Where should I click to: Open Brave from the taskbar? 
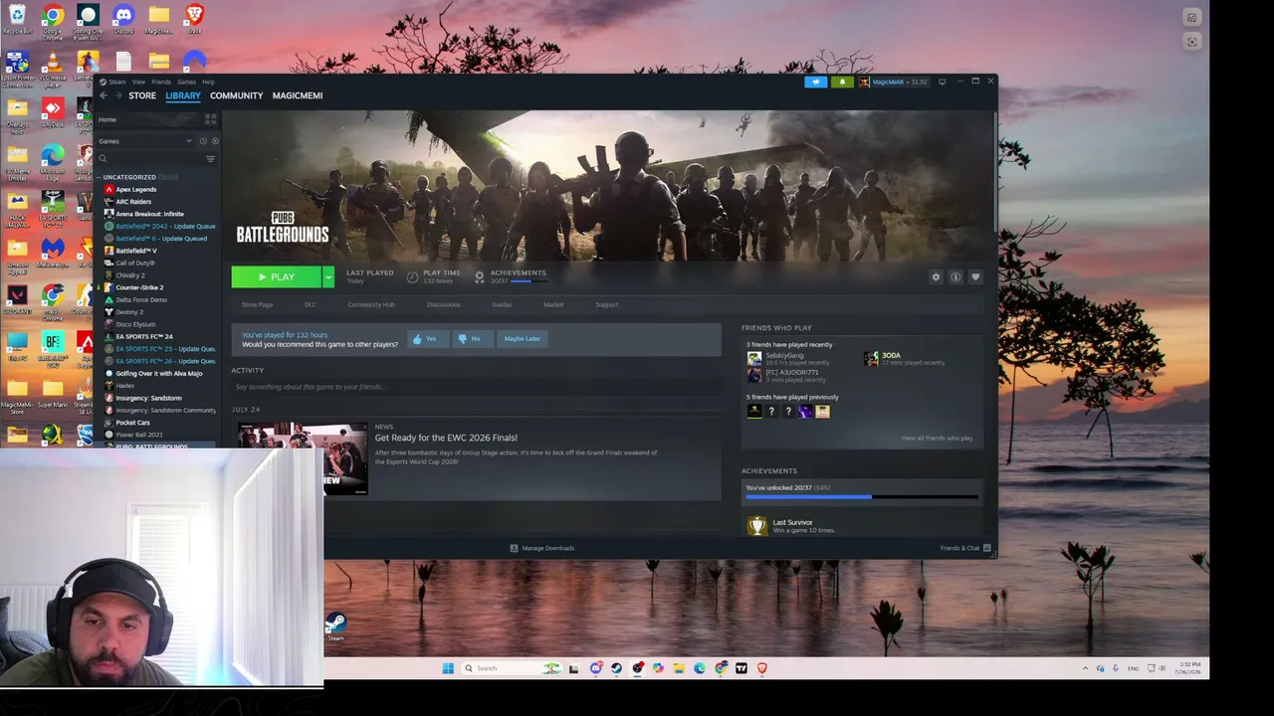click(x=762, y=668)
